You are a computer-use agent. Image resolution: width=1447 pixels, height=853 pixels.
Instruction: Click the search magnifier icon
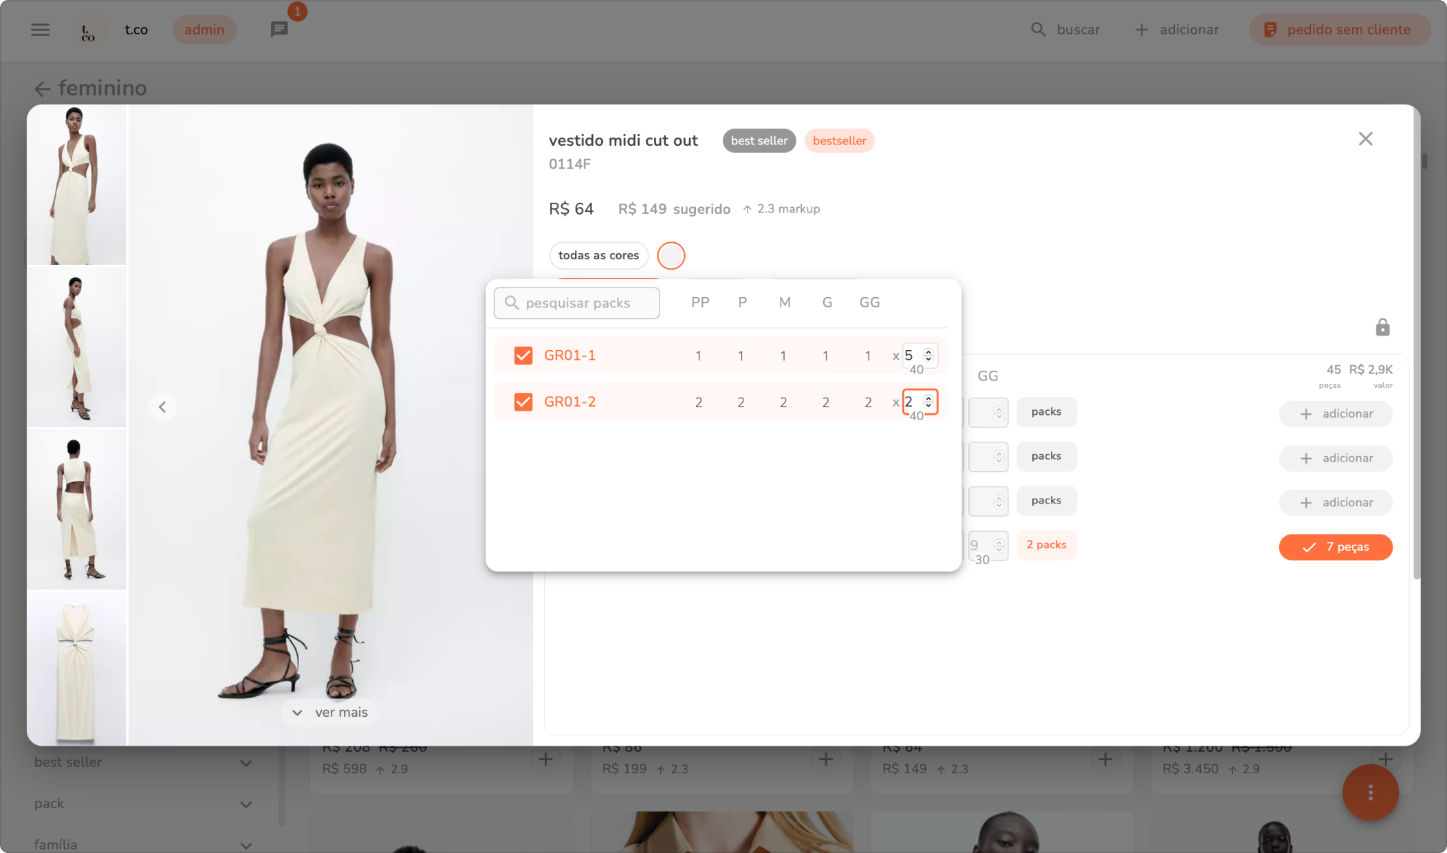pyautogui.click(x=1038, y=30)
